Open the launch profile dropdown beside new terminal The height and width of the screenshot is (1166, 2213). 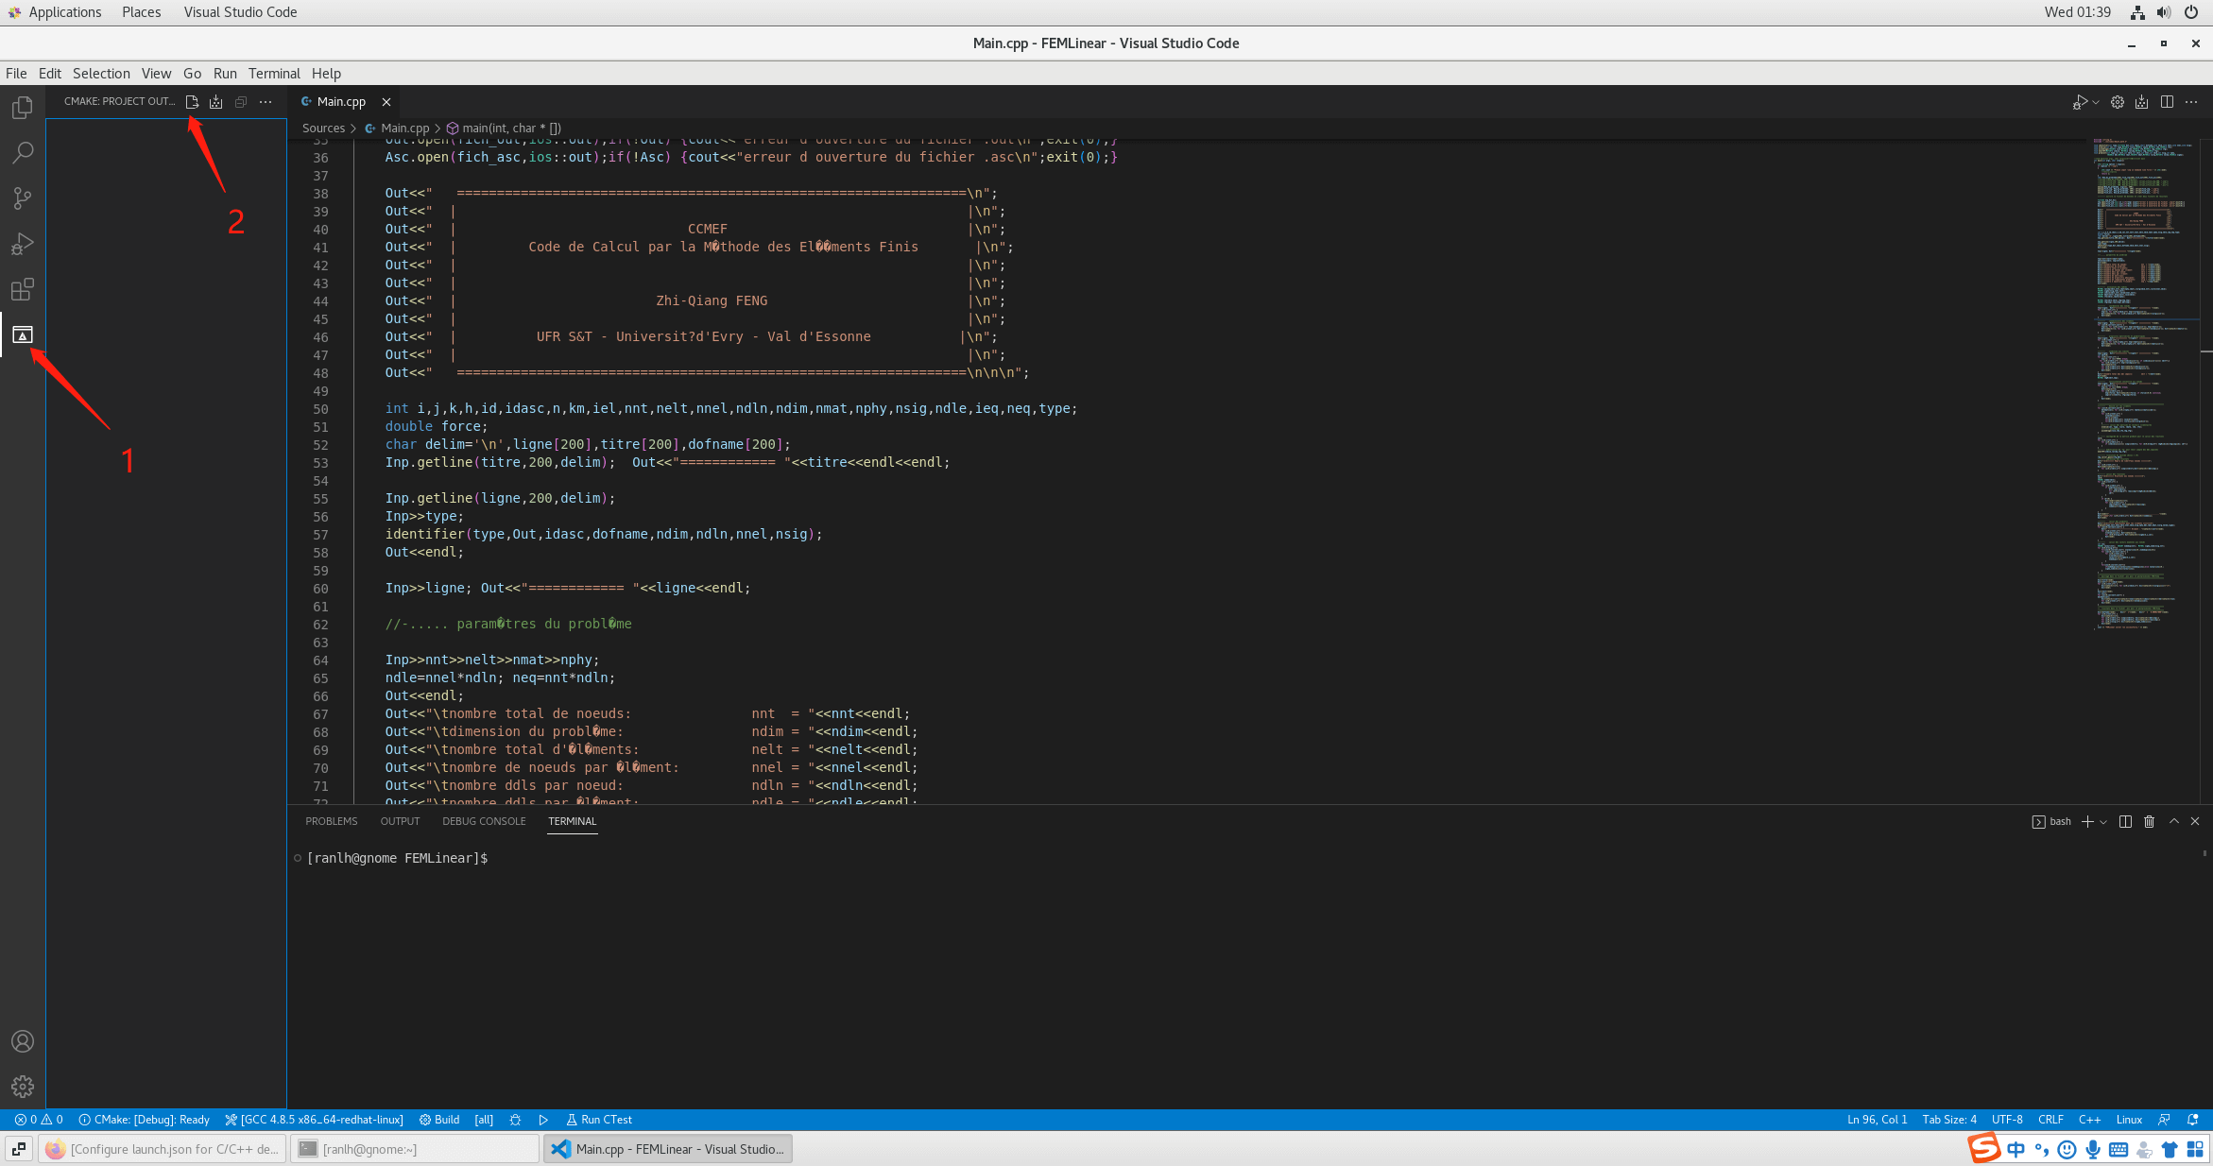click(x=2103, y=821)
